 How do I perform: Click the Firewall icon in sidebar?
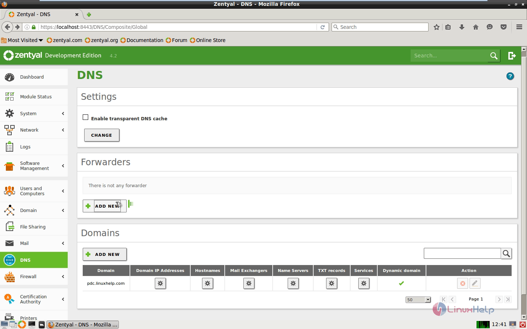(x=10, y=277)
